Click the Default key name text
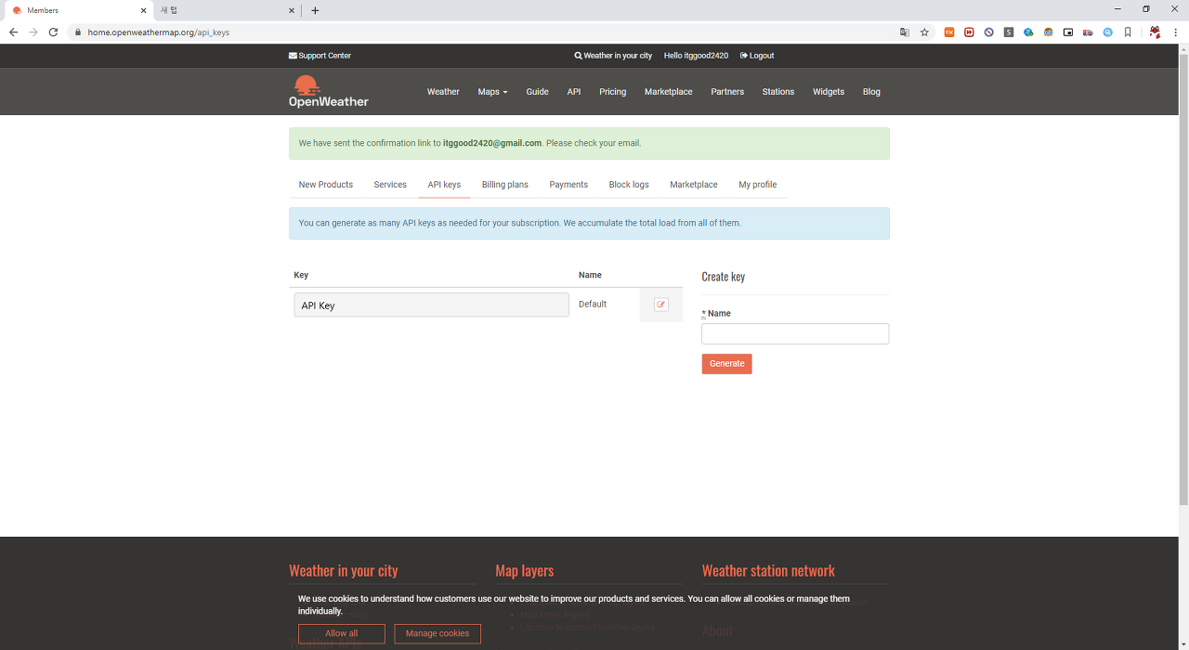Screen dimensions: 1189x650 tap(593, 305)
